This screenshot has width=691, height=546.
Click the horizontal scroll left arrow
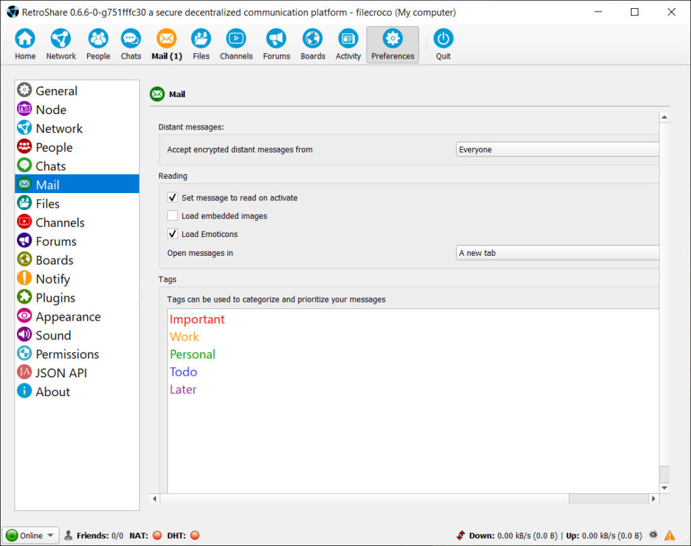(155, 498)
